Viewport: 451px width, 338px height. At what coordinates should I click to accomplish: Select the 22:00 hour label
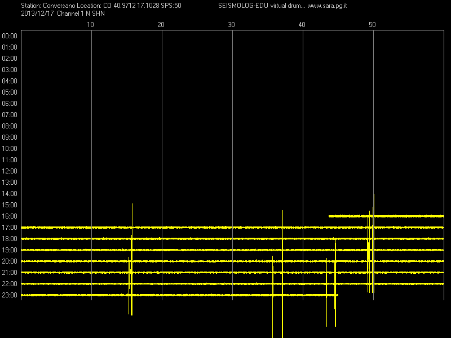[x=10, y=284]
